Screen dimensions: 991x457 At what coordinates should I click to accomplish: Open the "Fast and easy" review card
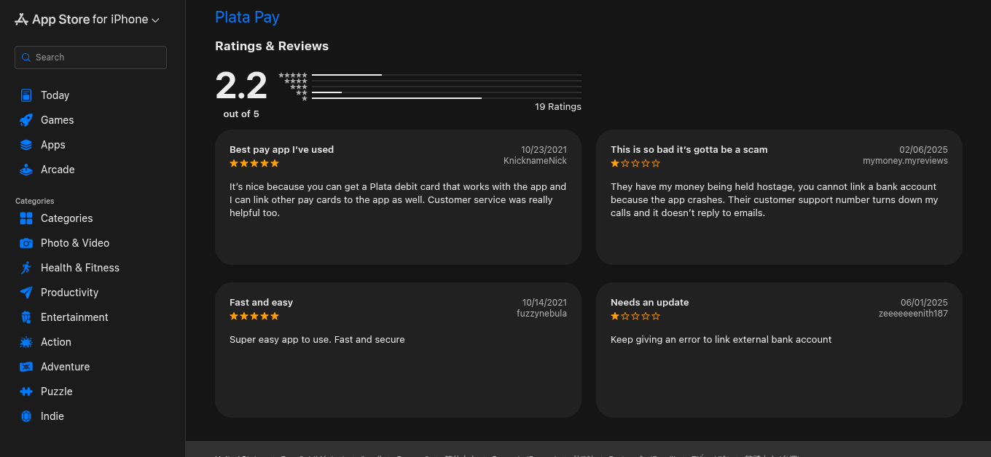(398, 350)
